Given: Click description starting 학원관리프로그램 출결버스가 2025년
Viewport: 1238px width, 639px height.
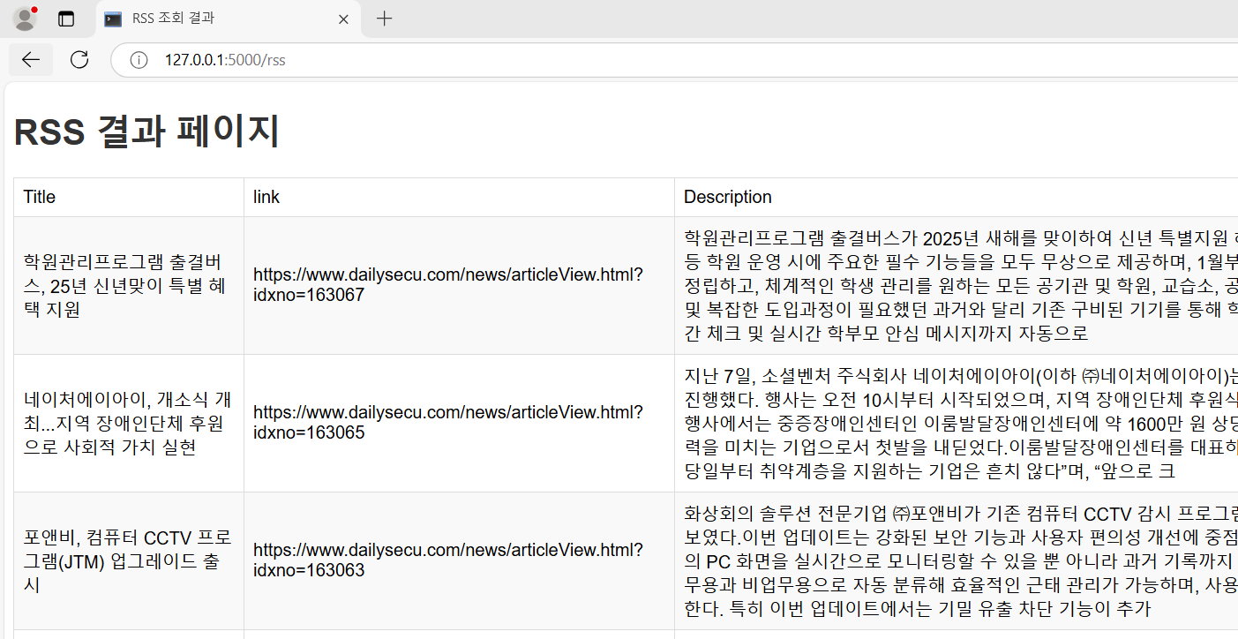Looking at the screenshot, I should click(957, 285).
